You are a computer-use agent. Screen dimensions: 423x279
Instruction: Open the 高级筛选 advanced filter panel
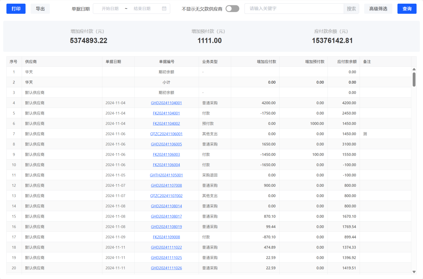[x=378, y=9]
